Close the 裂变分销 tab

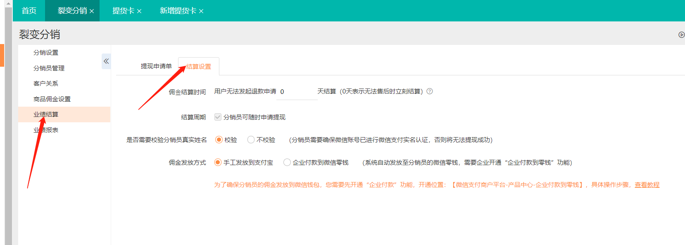point(92,11)
